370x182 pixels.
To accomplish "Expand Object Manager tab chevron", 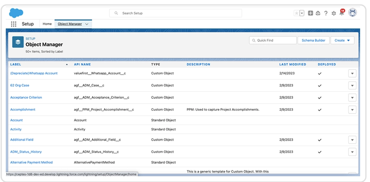I will click(87, 24).
